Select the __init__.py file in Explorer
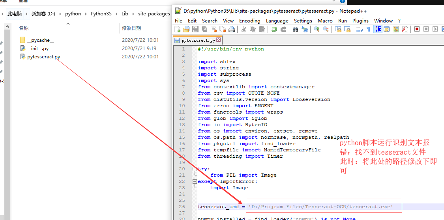 click(x=35, y=48)
